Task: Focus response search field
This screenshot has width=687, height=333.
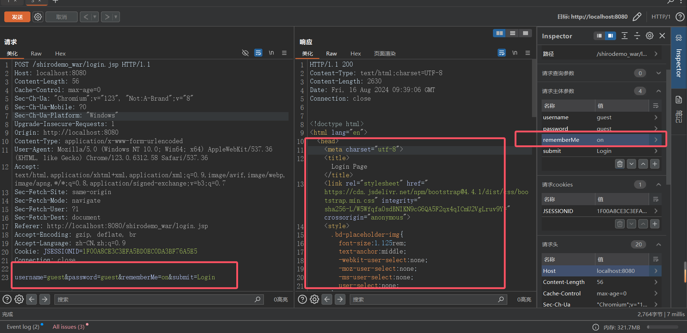Action: 428,299
